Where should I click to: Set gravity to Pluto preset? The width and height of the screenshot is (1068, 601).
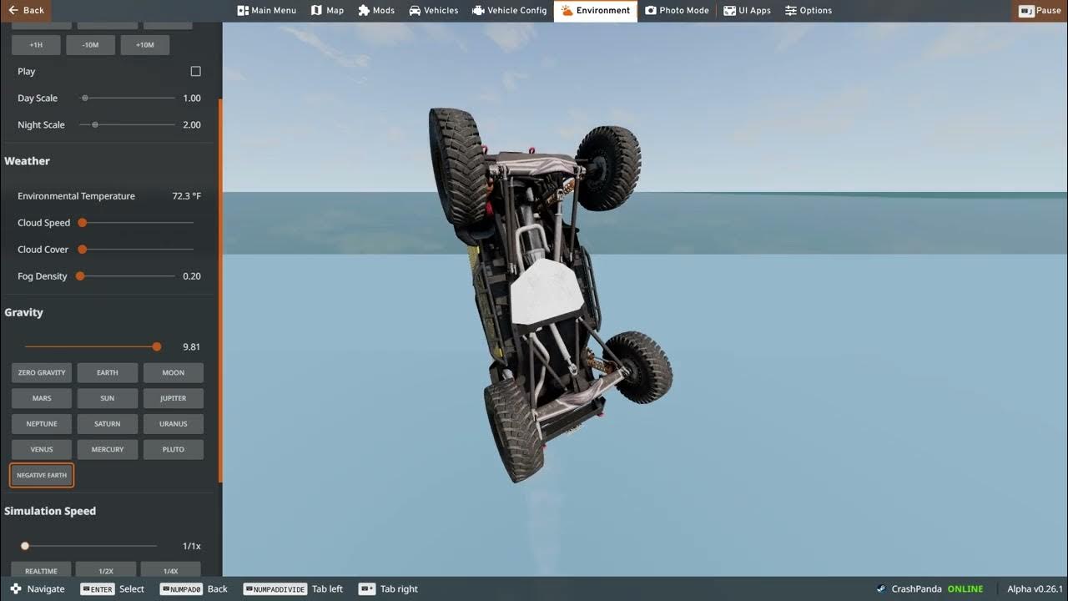(x=174, y=449)
